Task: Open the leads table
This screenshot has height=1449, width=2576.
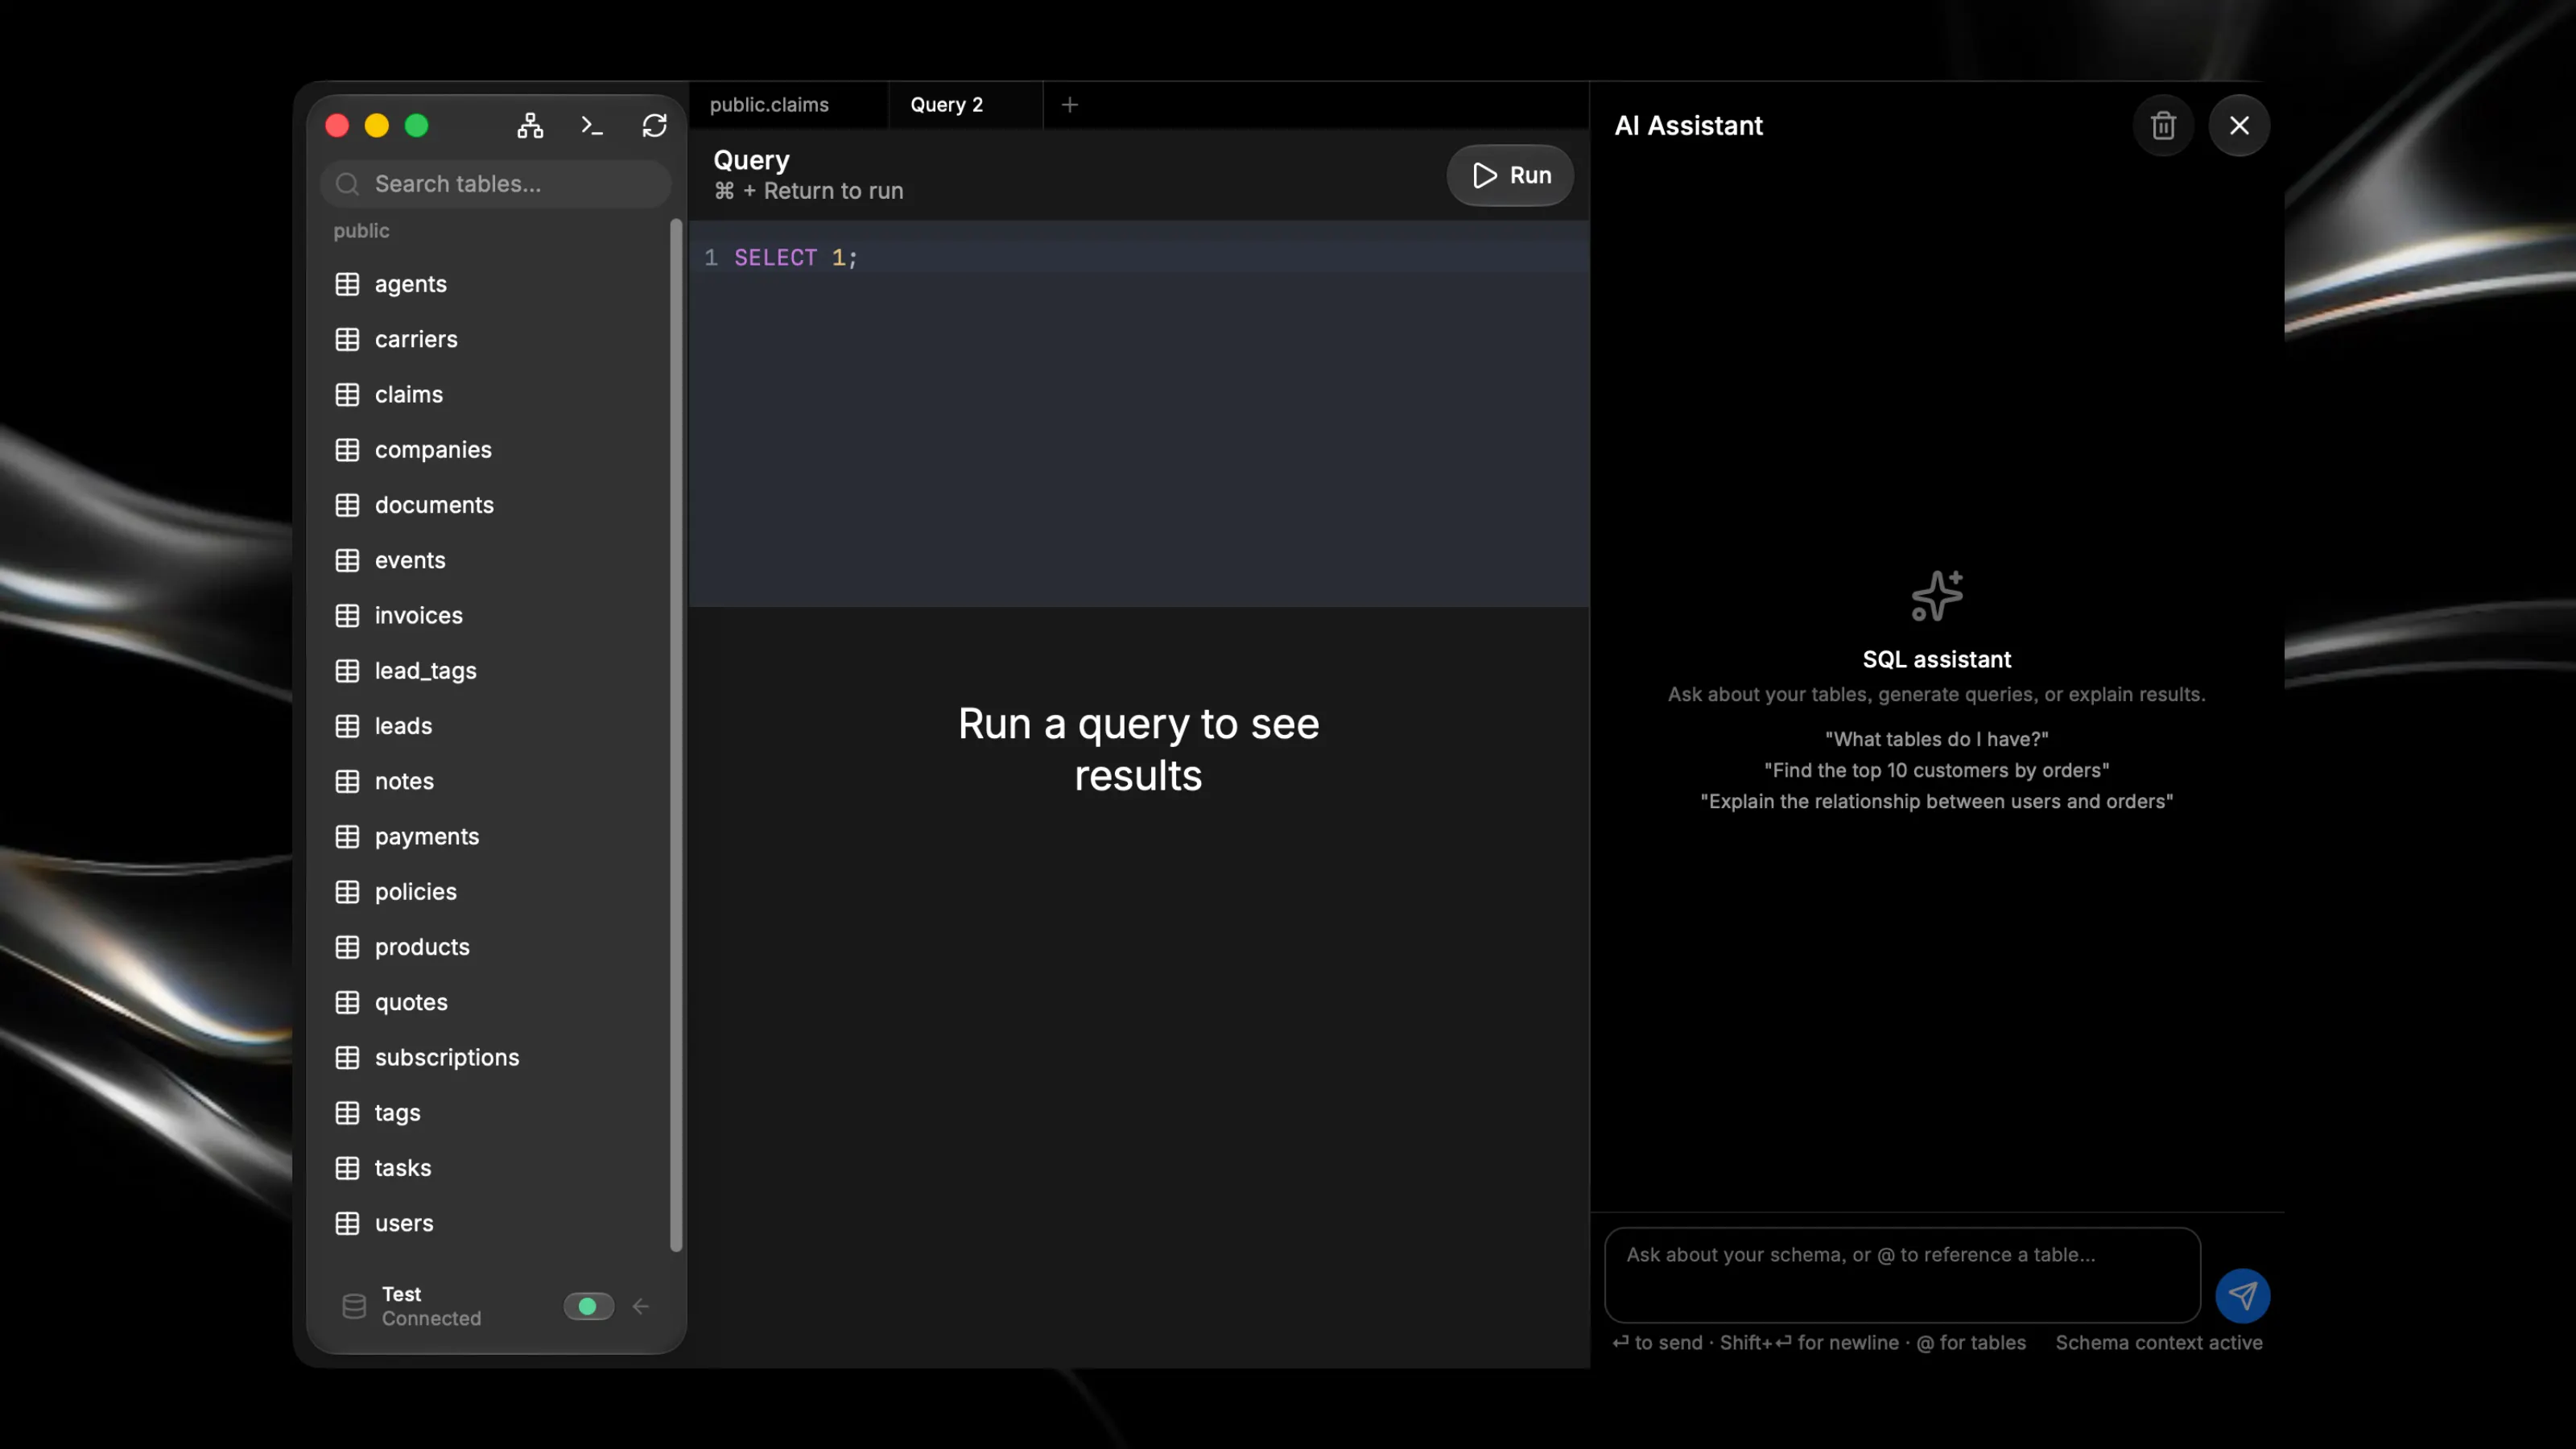Action: coord(495,726)
